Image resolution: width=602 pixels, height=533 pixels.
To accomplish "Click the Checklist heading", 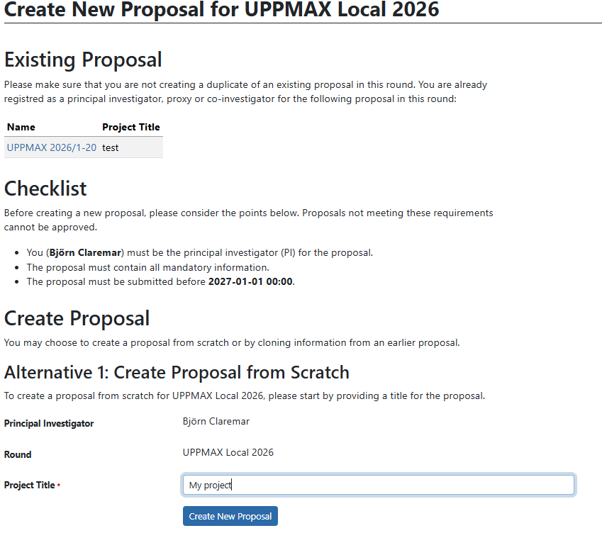I will 45,189.
